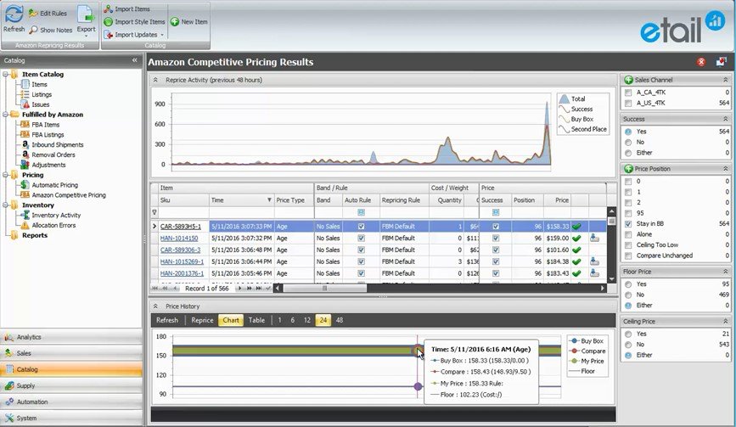Image resolution: width=736 pixels, height=427 pixels.
Task: Open the Adjustments node
Action: pos(48,166)
